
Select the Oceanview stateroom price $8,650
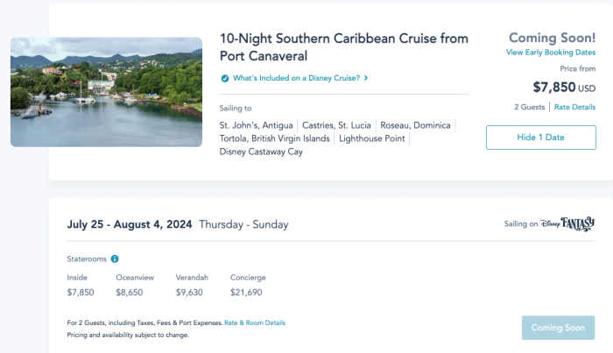point(130,293)
